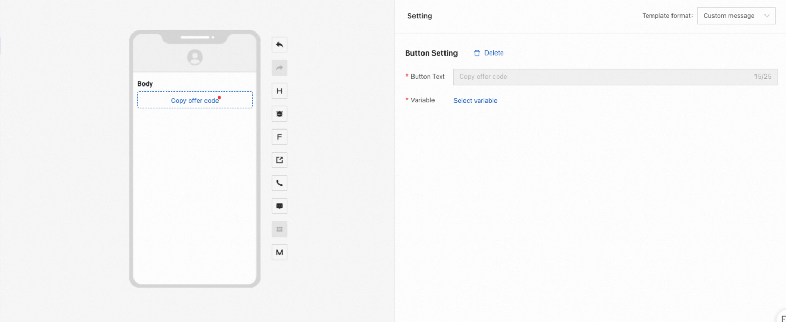Viewport: 786px width, 322px height.
Task: Delete the button via Delete link
Action: 494,53
